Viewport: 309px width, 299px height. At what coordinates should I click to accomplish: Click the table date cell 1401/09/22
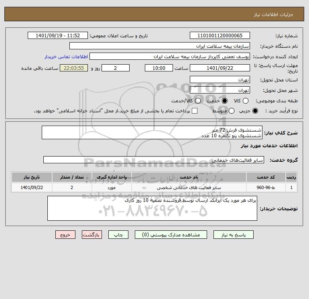click(32, 187)
